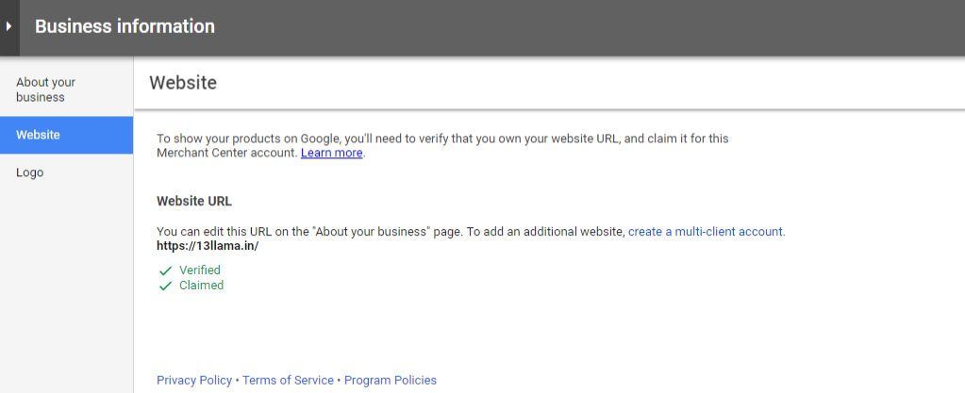Image resolution: width=965 pixels, height=393 pixels.
Task: Open the About your business section
Action: tap(66, 90)
